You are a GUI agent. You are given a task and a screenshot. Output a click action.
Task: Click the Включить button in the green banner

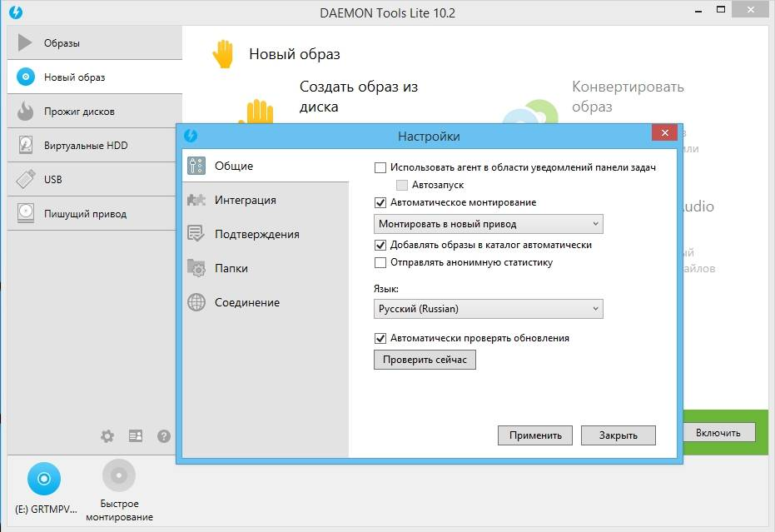click(718, 433)
